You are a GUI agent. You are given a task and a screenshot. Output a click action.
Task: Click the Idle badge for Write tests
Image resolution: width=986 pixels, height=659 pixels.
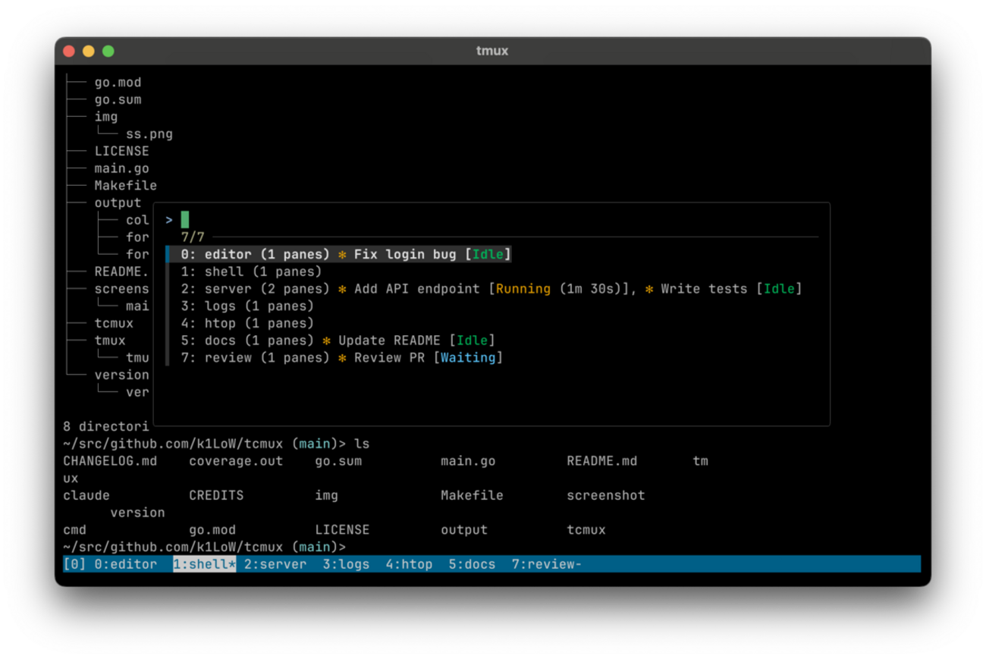pos(780,288)
